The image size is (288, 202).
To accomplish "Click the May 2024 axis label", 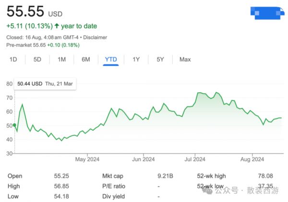I will click(87, 159).
